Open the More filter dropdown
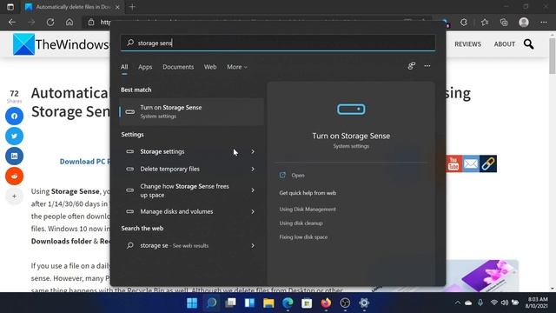 [x=237, y=67]
